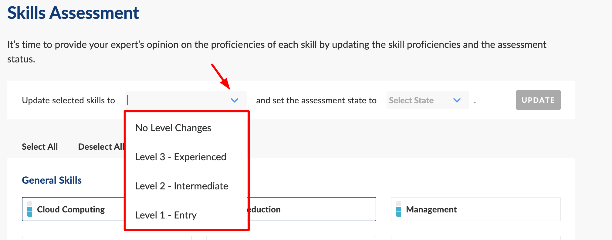Open the Select State dropdown
The height and width of the screenshot is (240, 612).
pos(428,100)
